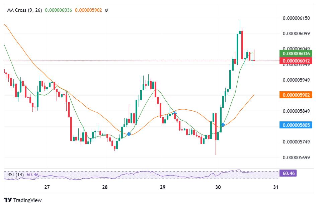Click the 0.000006150 price scale label
The width and height of the screenshot is (318, 207).
[296, 18]
